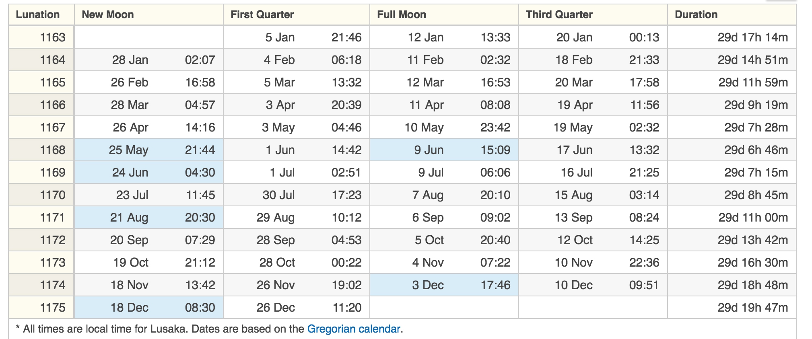The width and height of the screenshot is (812, 339).
Task: Select the highlighted 21 Aug new moon cell
Action: [149, 218]
